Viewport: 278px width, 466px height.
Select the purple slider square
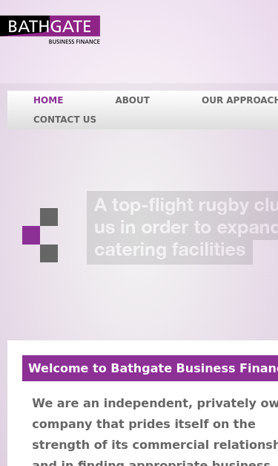[31, 235]
